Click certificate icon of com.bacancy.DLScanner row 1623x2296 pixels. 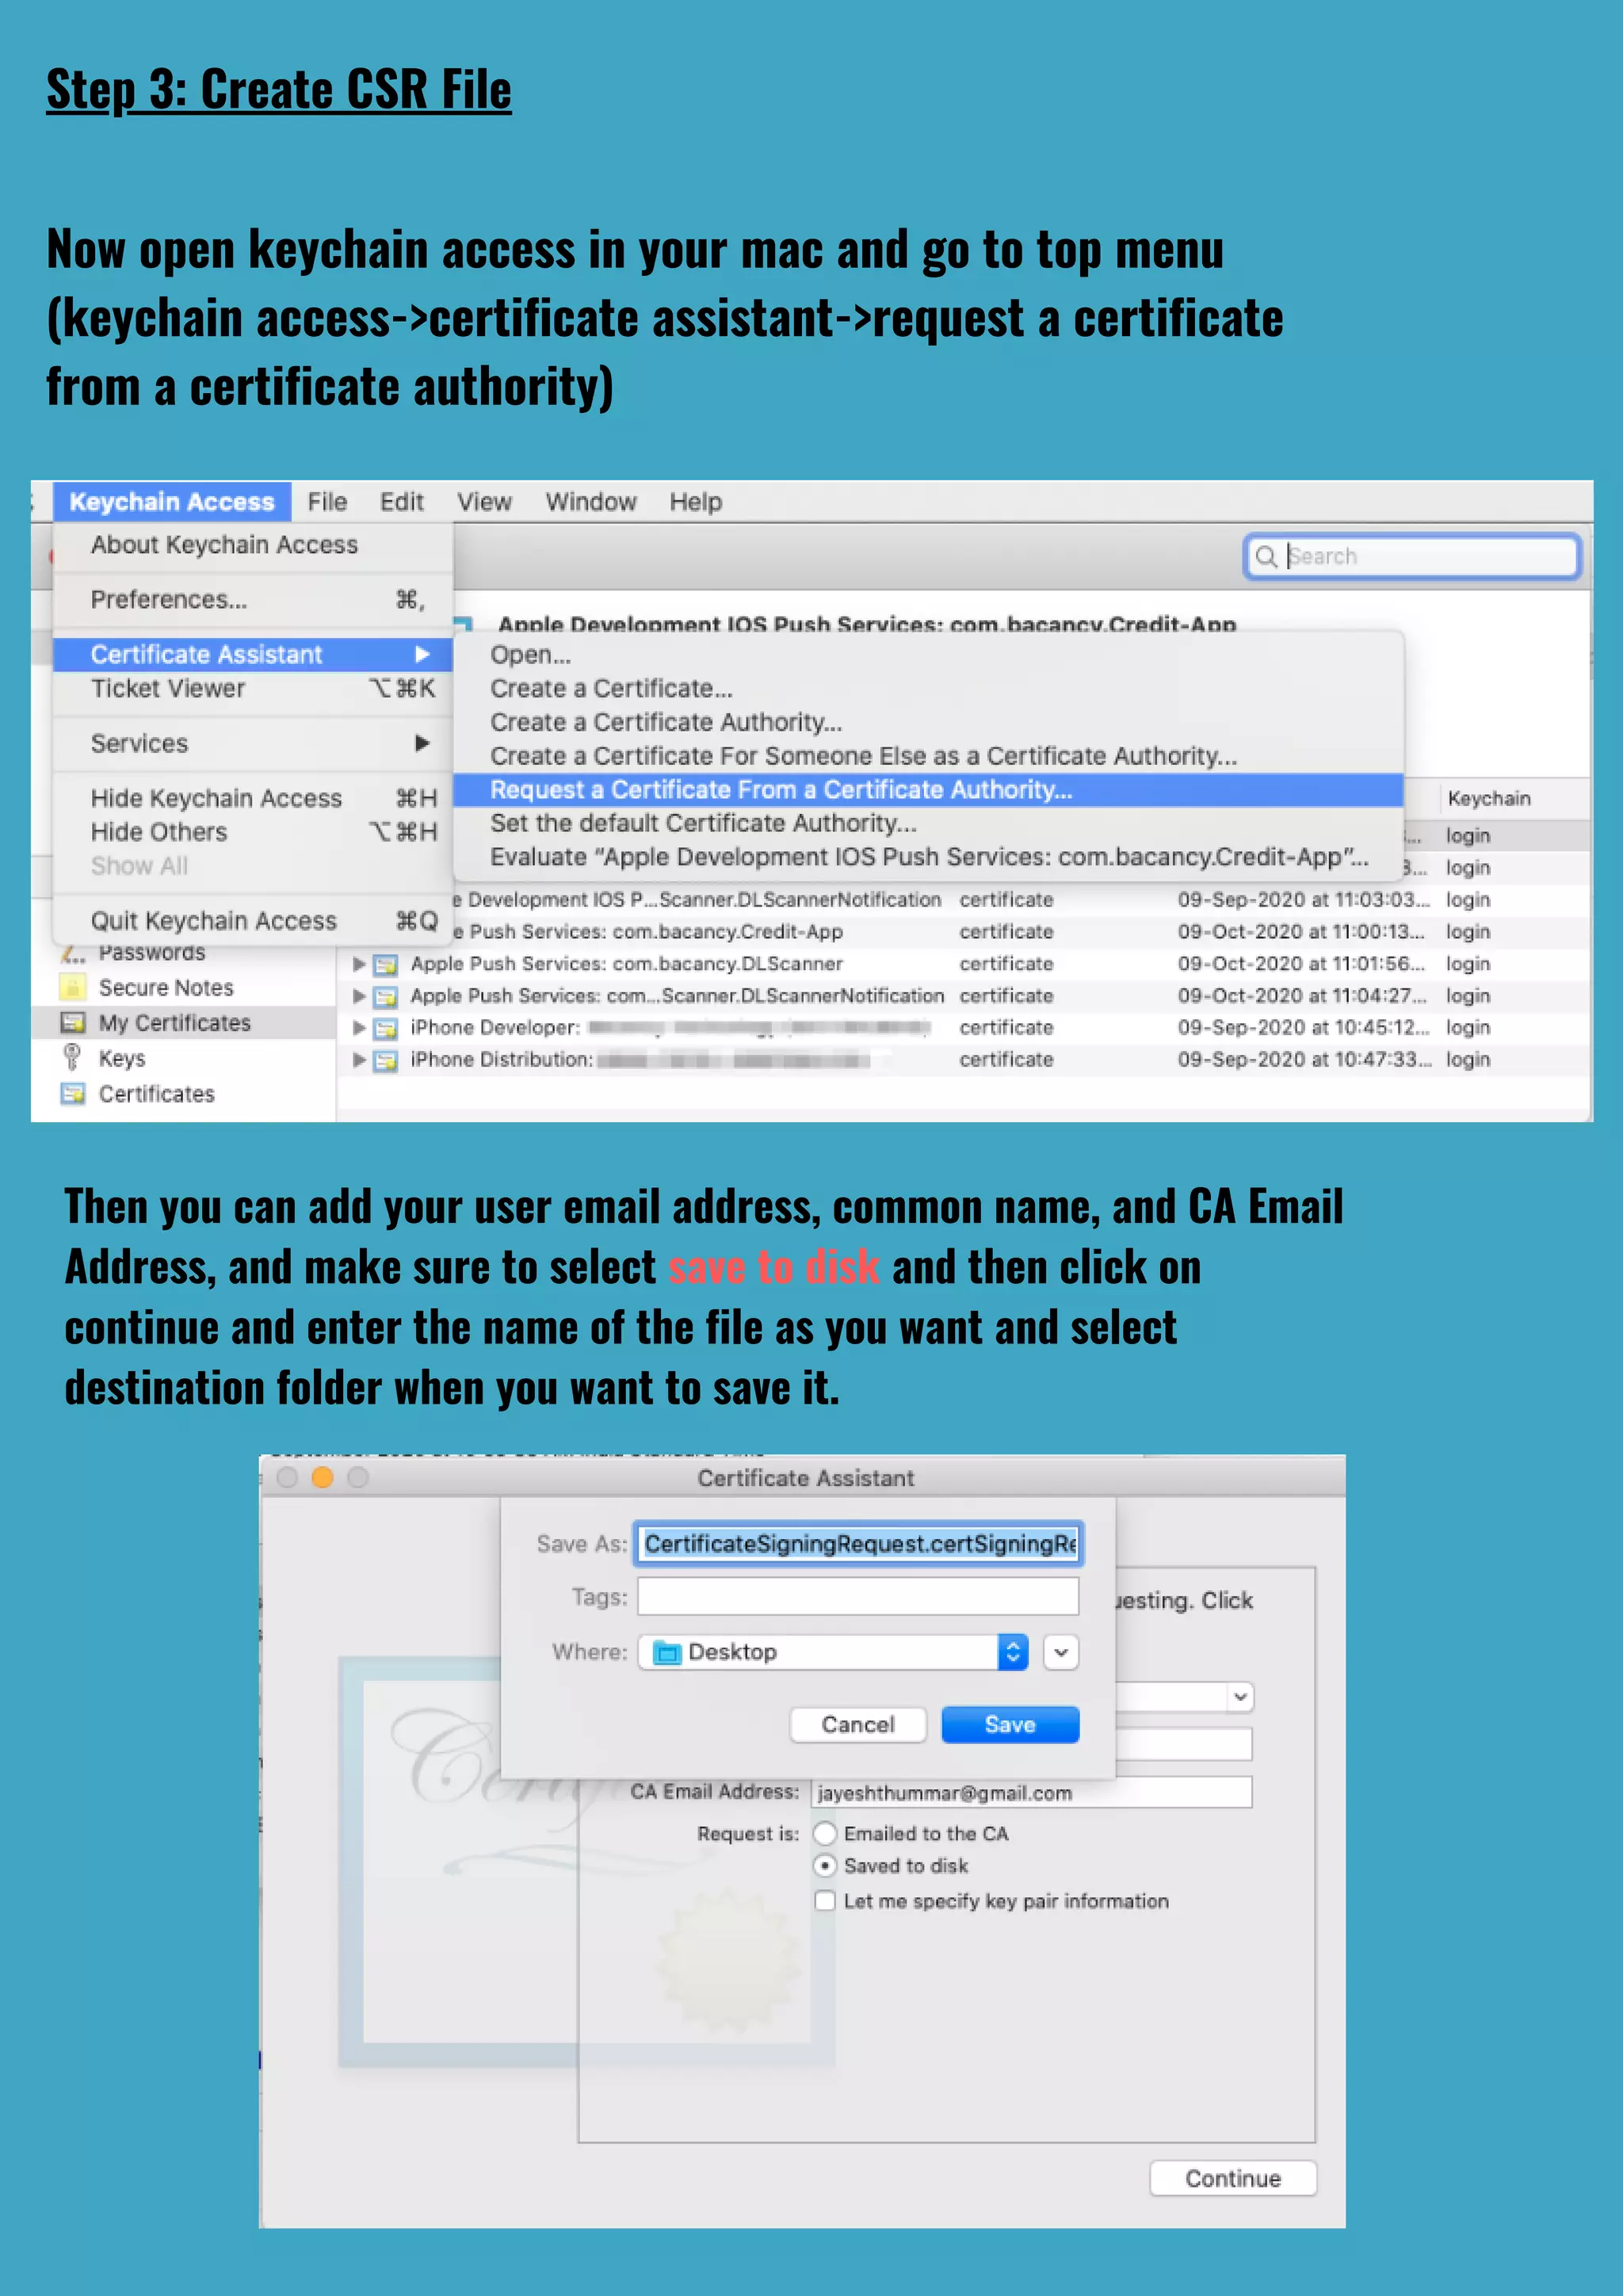(385, 965)
